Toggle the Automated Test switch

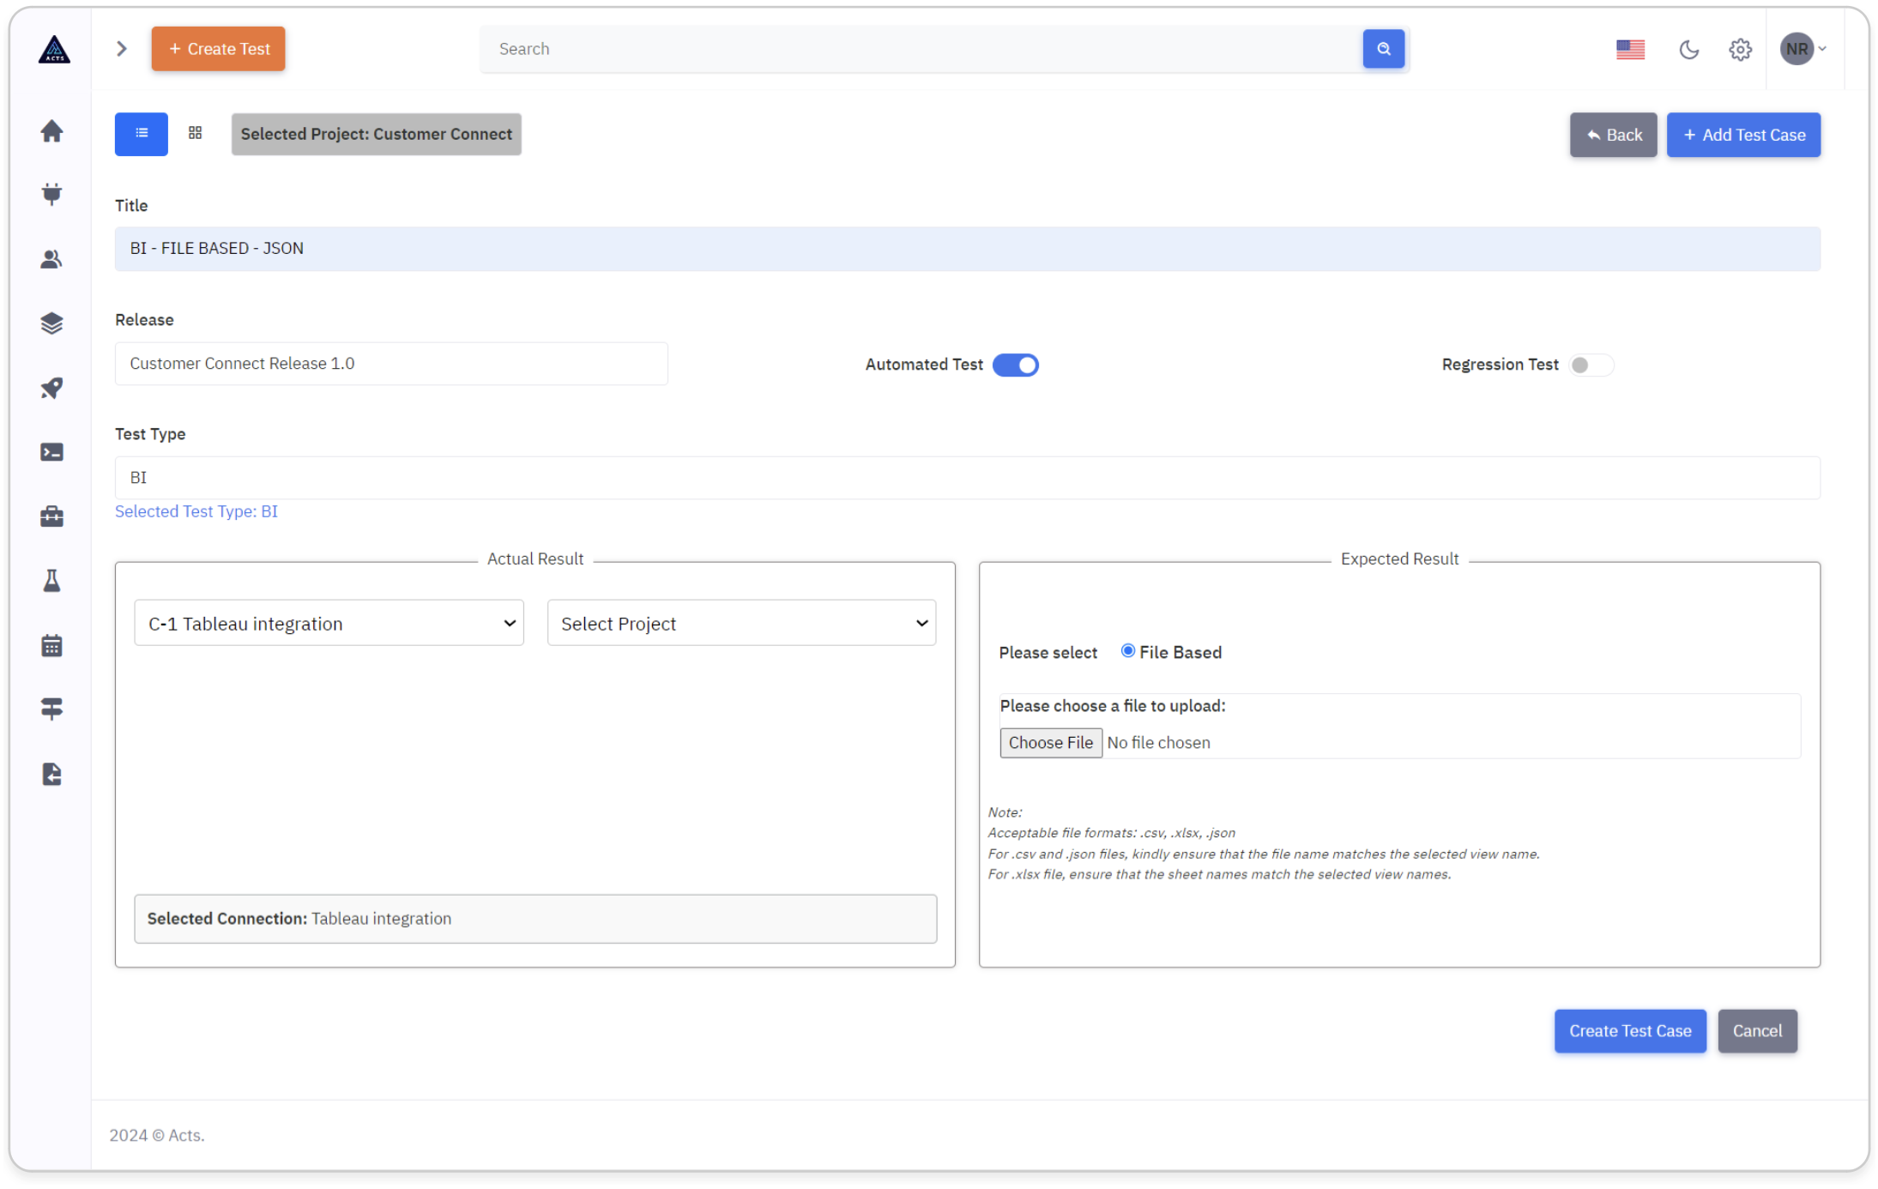1016,365
